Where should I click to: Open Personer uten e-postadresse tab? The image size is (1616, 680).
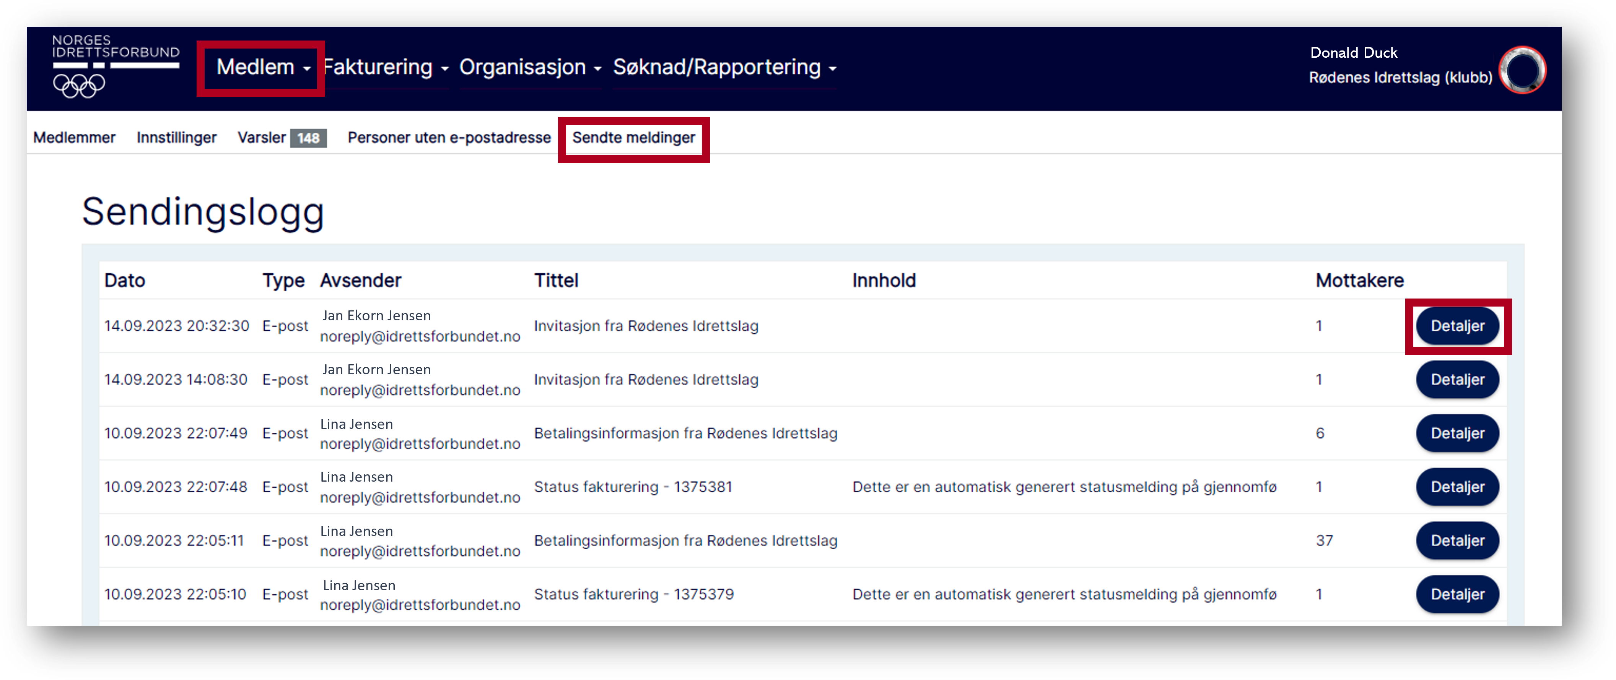point(449,137)
